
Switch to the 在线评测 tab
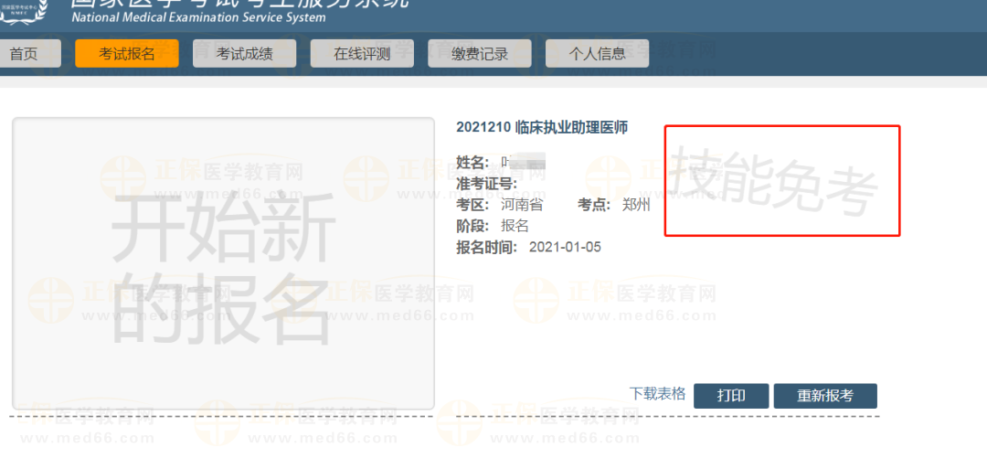click(362, 54)
